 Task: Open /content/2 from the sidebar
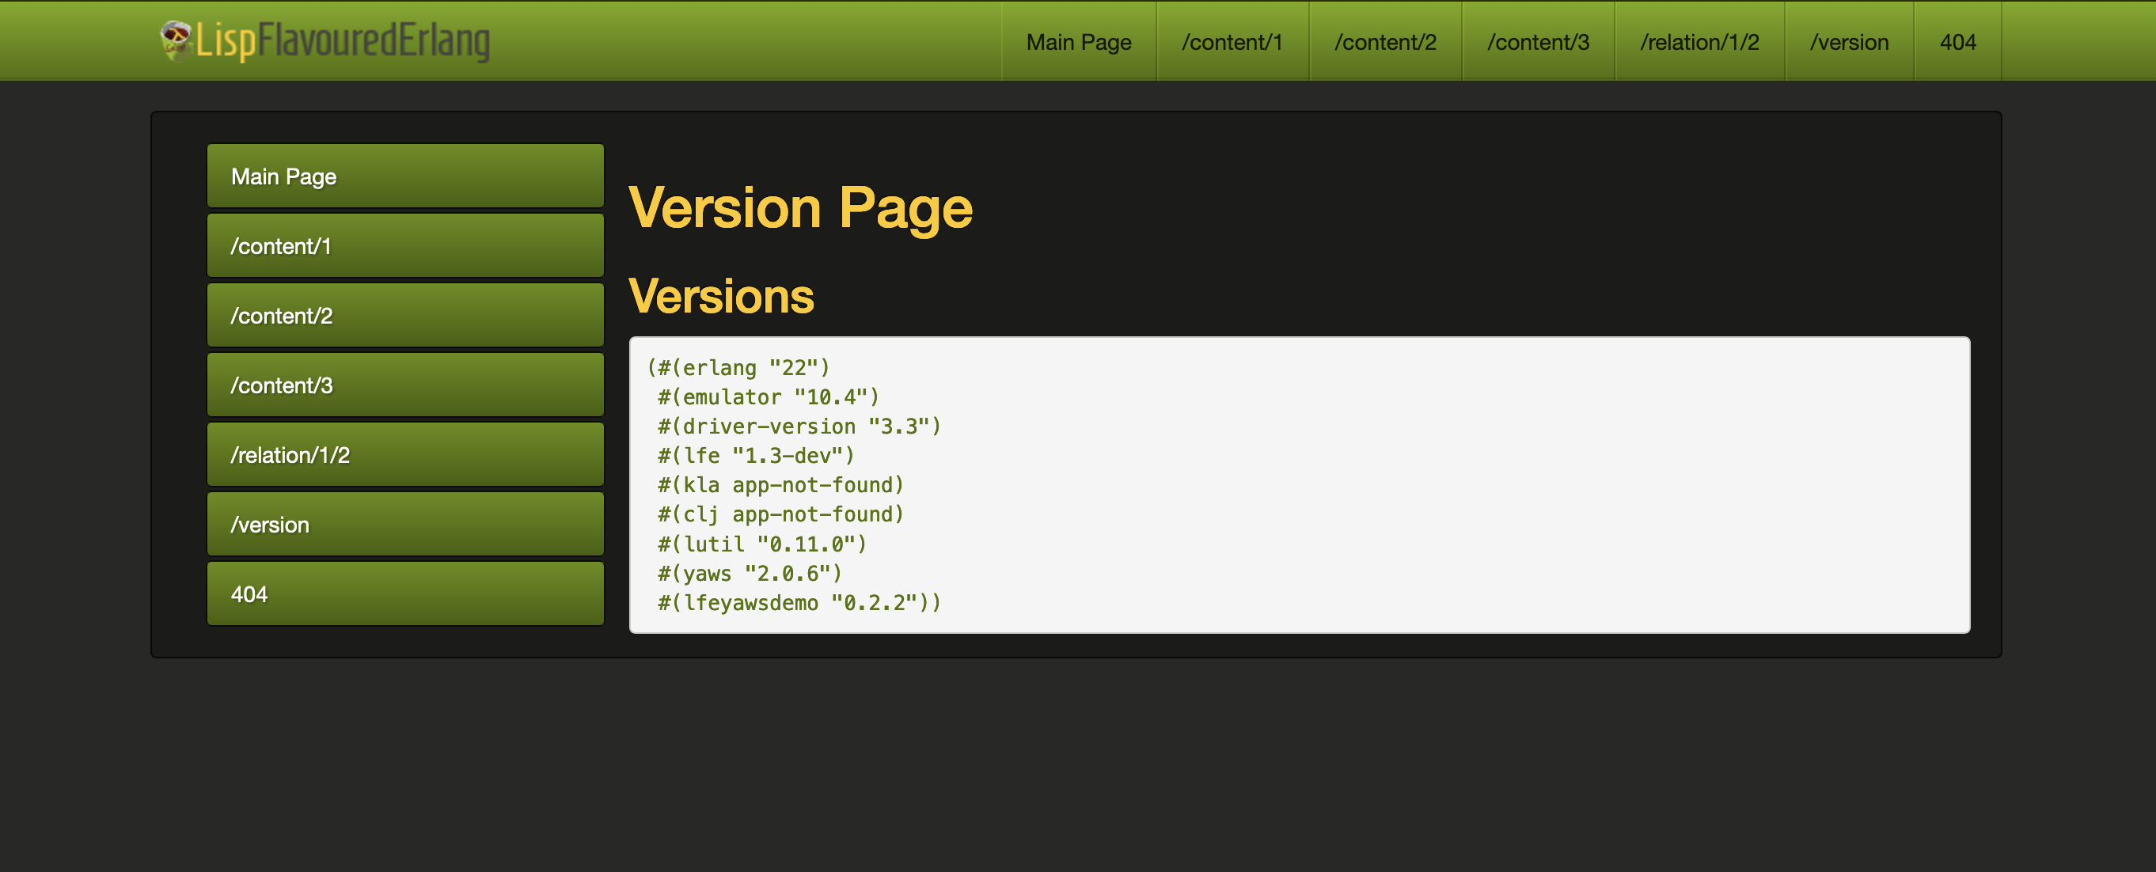pos(405,316)
